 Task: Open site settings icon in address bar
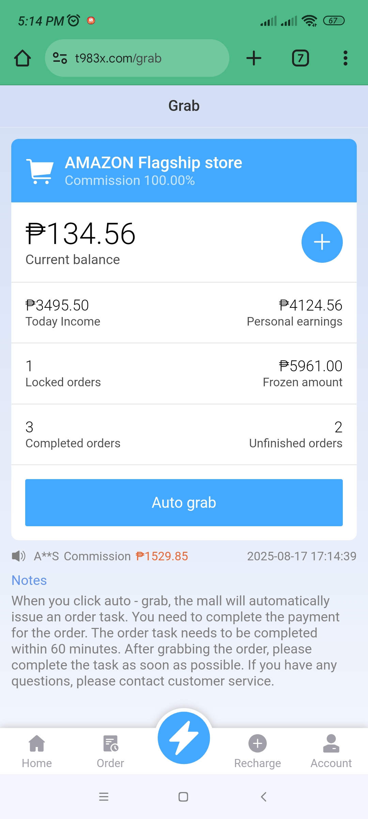[x=60, y=58]
